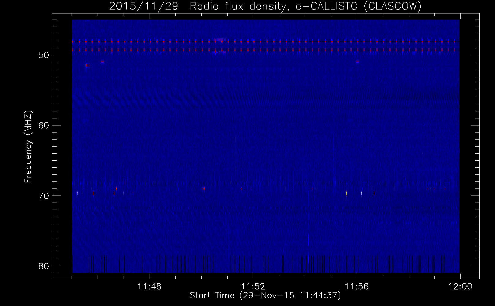Image resolution: width=495 pixels, height=306 pixels.
Task: Click the Start Time axis caption
Action: (265, 296)
